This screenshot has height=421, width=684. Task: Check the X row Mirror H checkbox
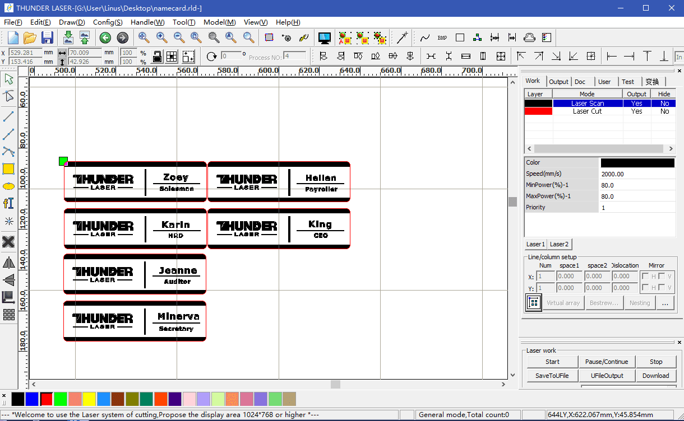click(x=645, y=276)
